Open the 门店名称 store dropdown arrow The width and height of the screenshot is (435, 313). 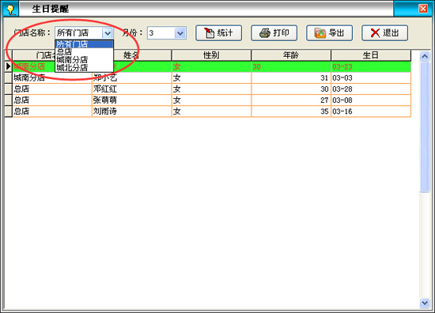(108, 33)
